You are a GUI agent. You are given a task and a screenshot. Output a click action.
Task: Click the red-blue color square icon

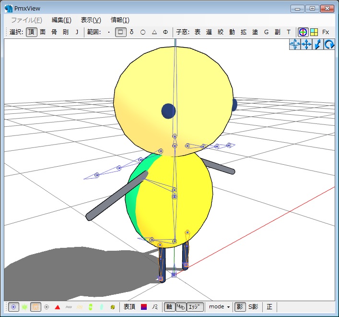[x=143, y=307]
